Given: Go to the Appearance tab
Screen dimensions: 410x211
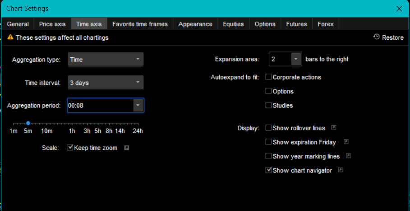Looking at the screenshot, I should click(x=195, y=24).
